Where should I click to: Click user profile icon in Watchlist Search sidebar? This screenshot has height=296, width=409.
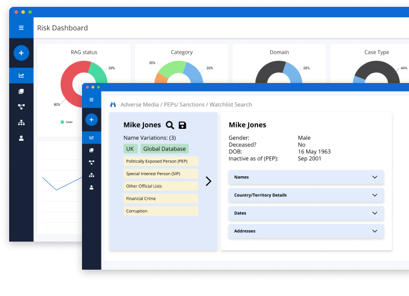pos(91,187)
